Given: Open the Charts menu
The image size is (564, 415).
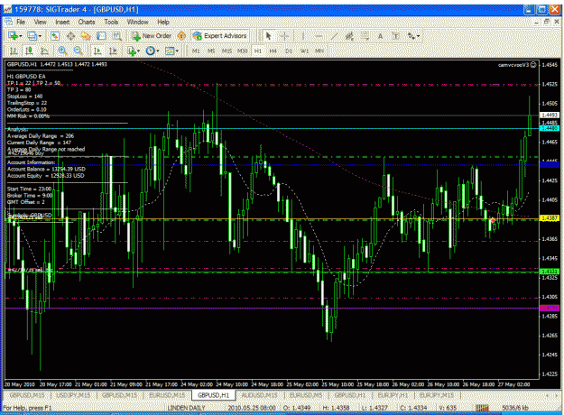Looking at the screenshot, I should pos(87,22).
